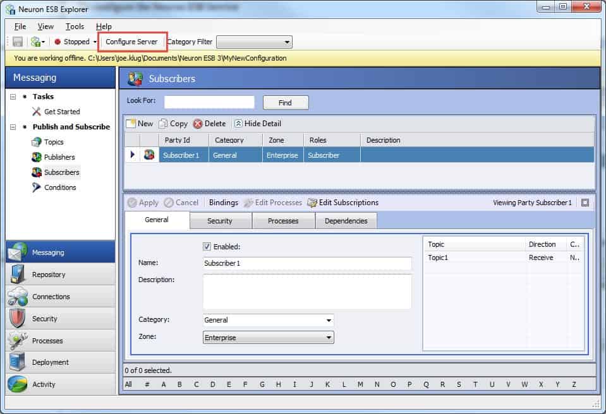Sort by the Roles column header
Image resolution: width=606 pixels, height=414 pixels.
332,140
